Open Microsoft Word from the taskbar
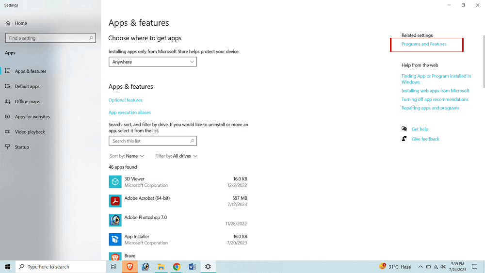 (x=192, y=267)
